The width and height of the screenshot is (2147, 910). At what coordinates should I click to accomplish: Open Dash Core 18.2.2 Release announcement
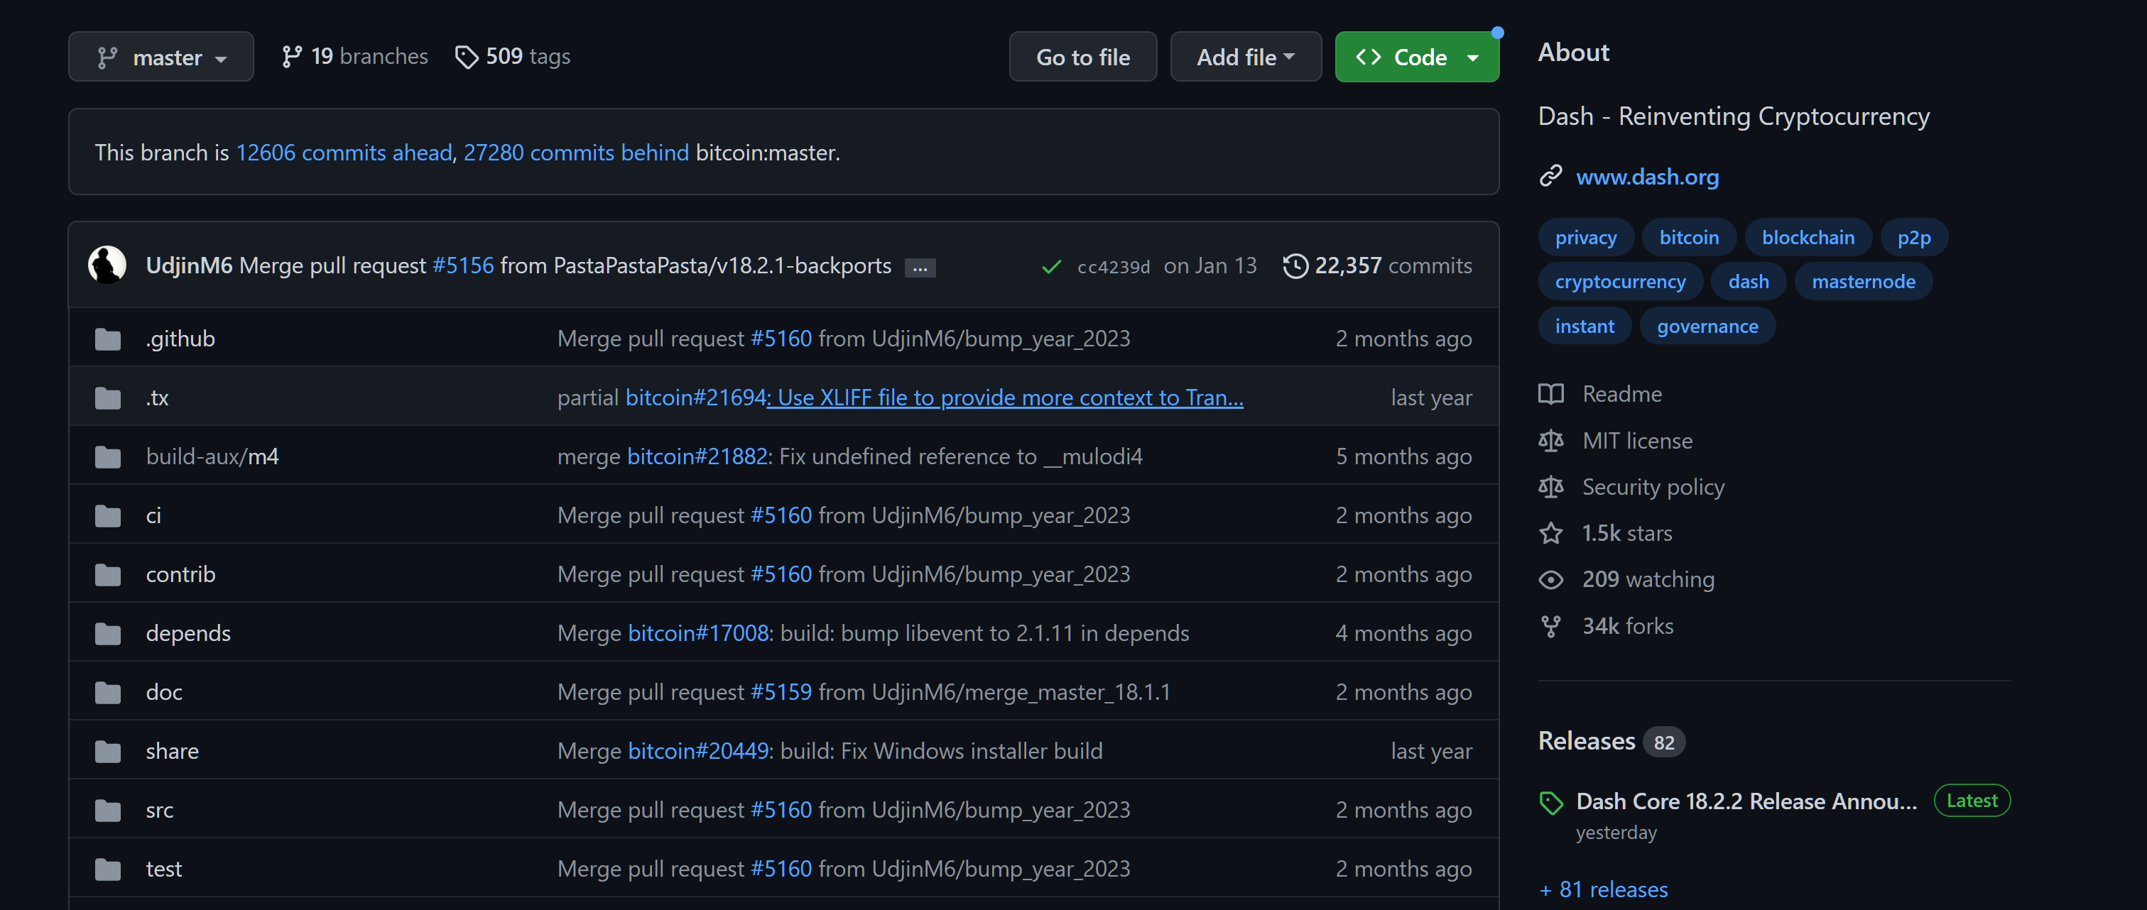(x=1746, y=801)
